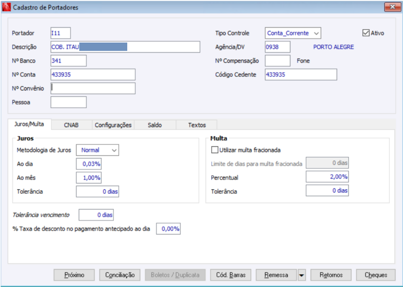Click the Nº Compensação field
Image resolution: width=403 pixels, height=287 pixels.
click(277, 61)
